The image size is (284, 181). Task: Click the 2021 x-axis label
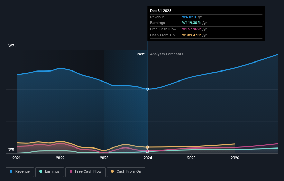[17, 158]
